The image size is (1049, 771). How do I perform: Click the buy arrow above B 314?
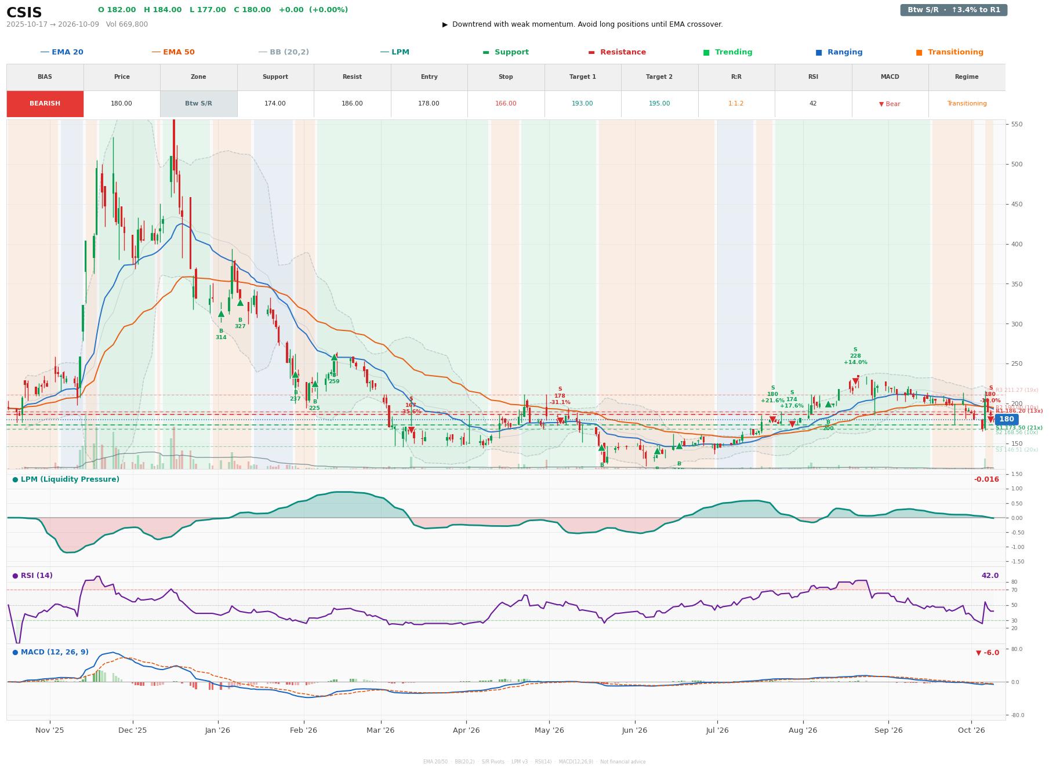pos(221,314)
